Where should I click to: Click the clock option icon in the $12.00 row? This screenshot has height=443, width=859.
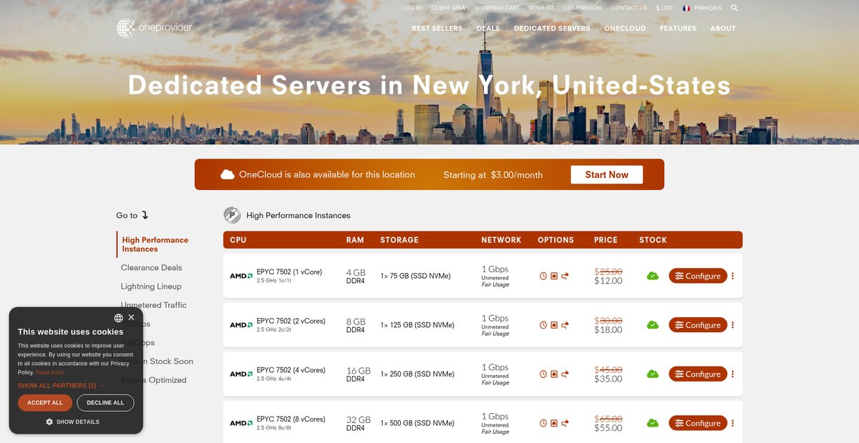pyautogui.click(x=543, y=276)
